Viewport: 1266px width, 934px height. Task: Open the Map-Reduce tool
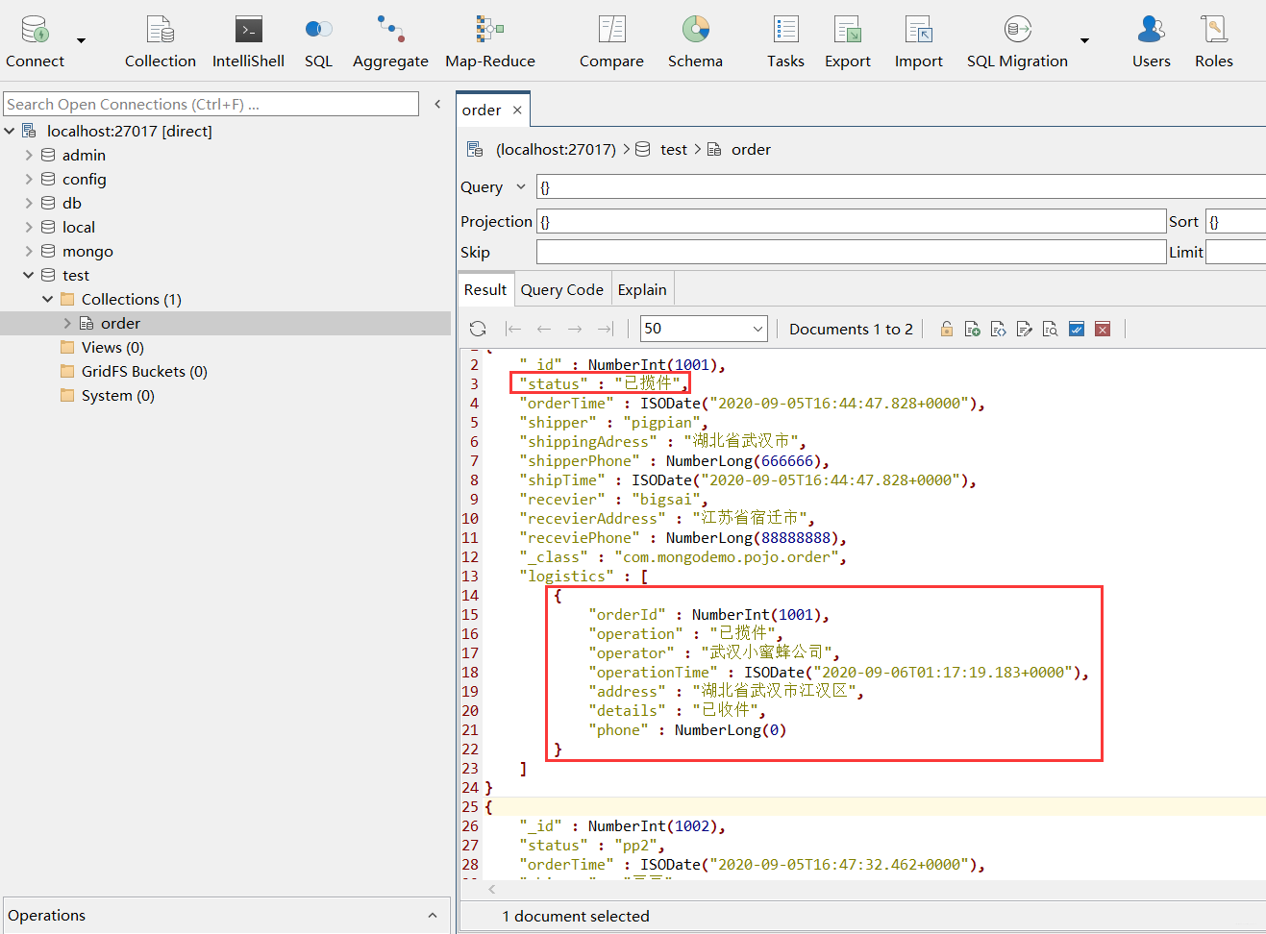click(489, 42)
